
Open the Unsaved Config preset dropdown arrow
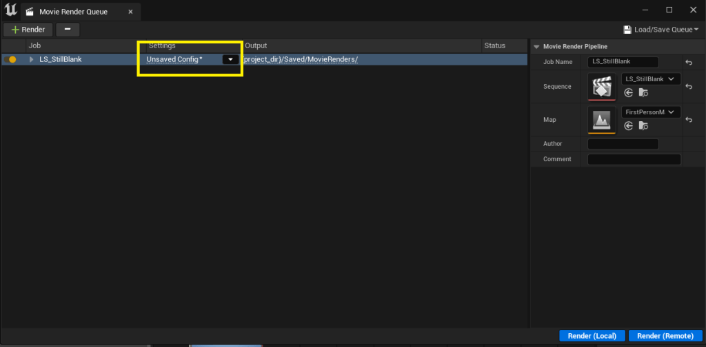click(230, 60)
